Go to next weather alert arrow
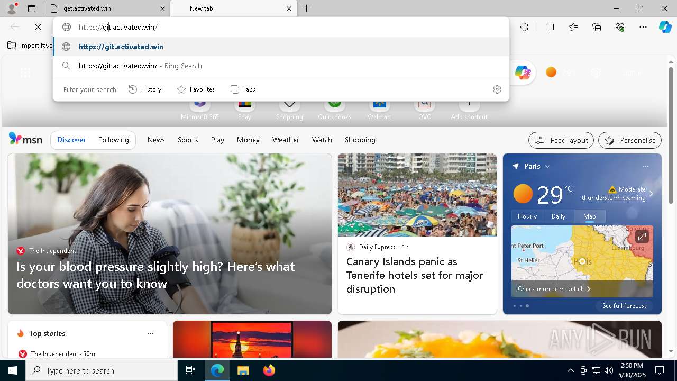The width and height of the screenshot is (677, 381). 651,194
